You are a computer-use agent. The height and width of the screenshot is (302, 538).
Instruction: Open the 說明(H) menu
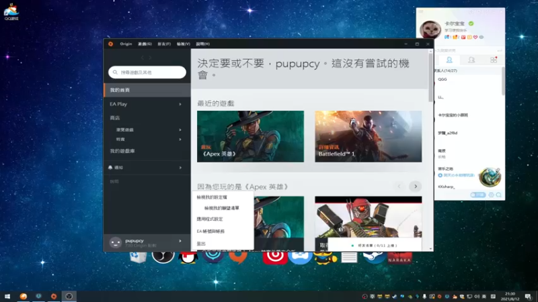tap(203, 44)
